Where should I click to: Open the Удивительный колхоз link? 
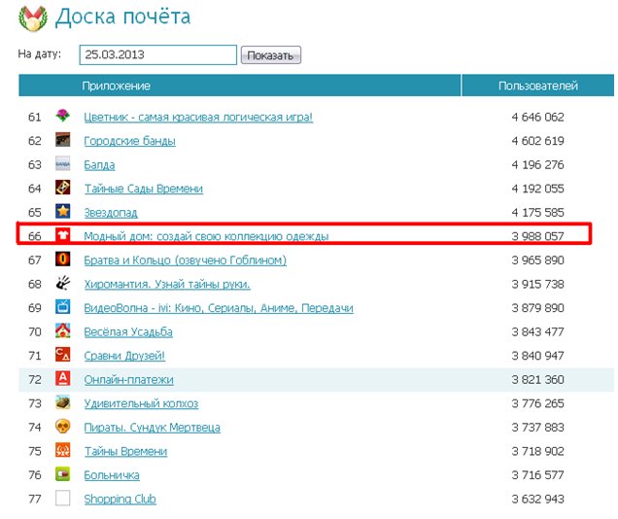(x=141, y=403)
